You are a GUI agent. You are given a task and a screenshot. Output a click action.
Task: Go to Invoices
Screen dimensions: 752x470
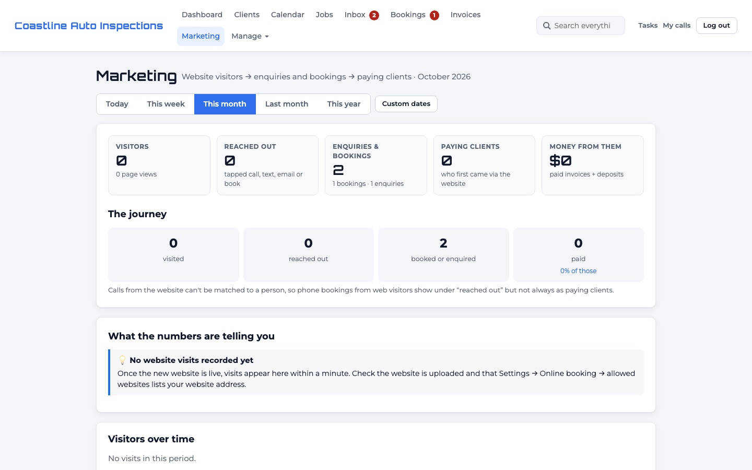tap(465, 15)
